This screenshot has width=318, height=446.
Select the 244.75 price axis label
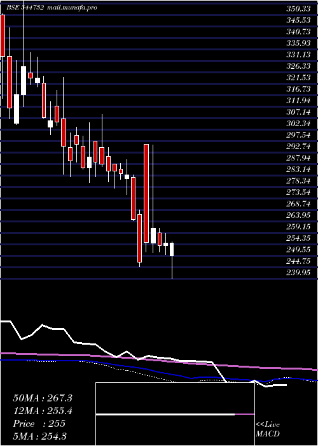pyautogui.click(x=298, y=261)
